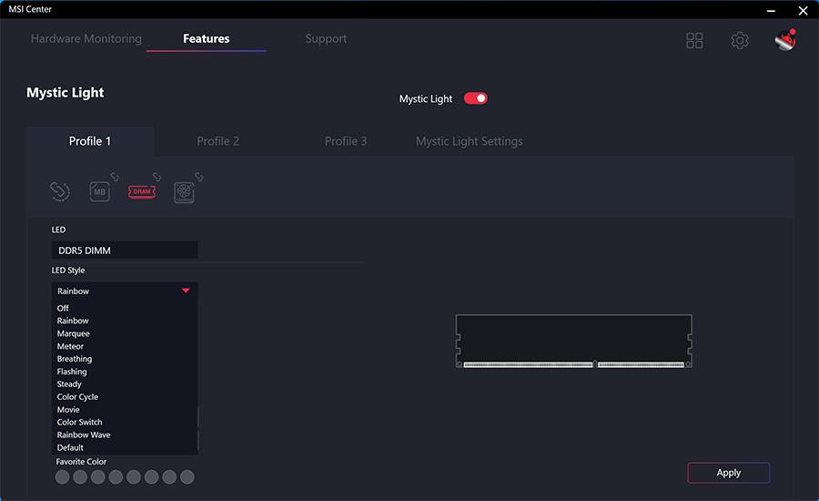Image resolution: width=819 pixels, height=501 pixels.
Task: Select the DRAM device icon
Action: click(x=141, y=191)
